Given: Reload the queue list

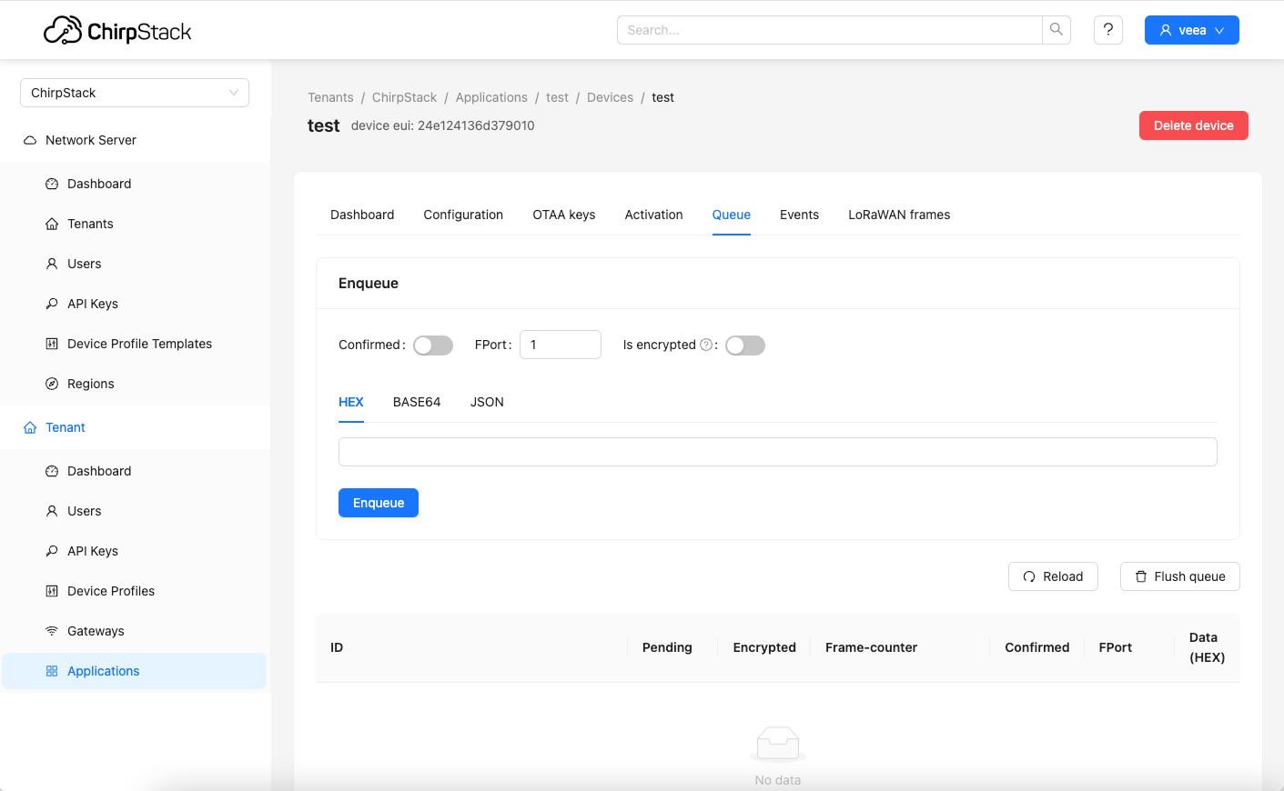Looking at the screenshot, I should 1053,576.
